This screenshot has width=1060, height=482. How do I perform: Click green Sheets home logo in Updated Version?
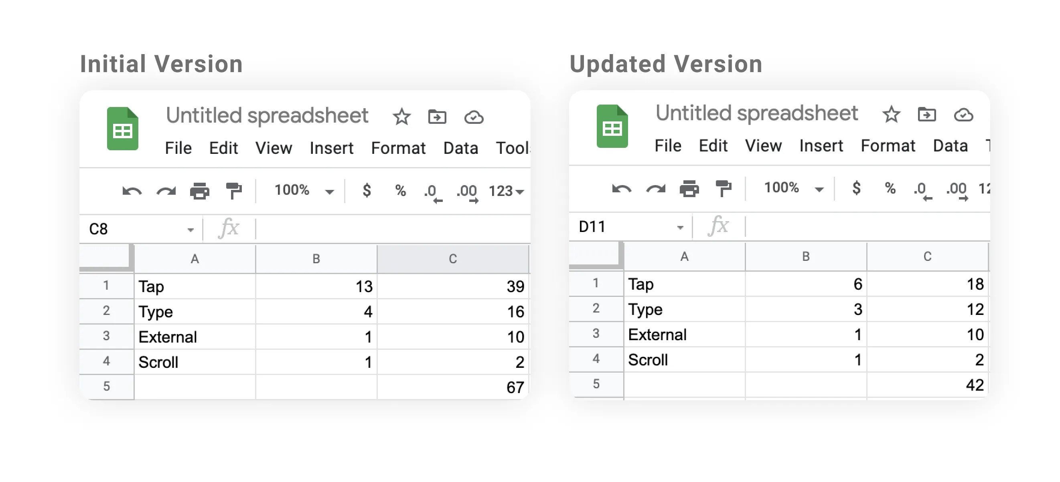tap(612, 126)
